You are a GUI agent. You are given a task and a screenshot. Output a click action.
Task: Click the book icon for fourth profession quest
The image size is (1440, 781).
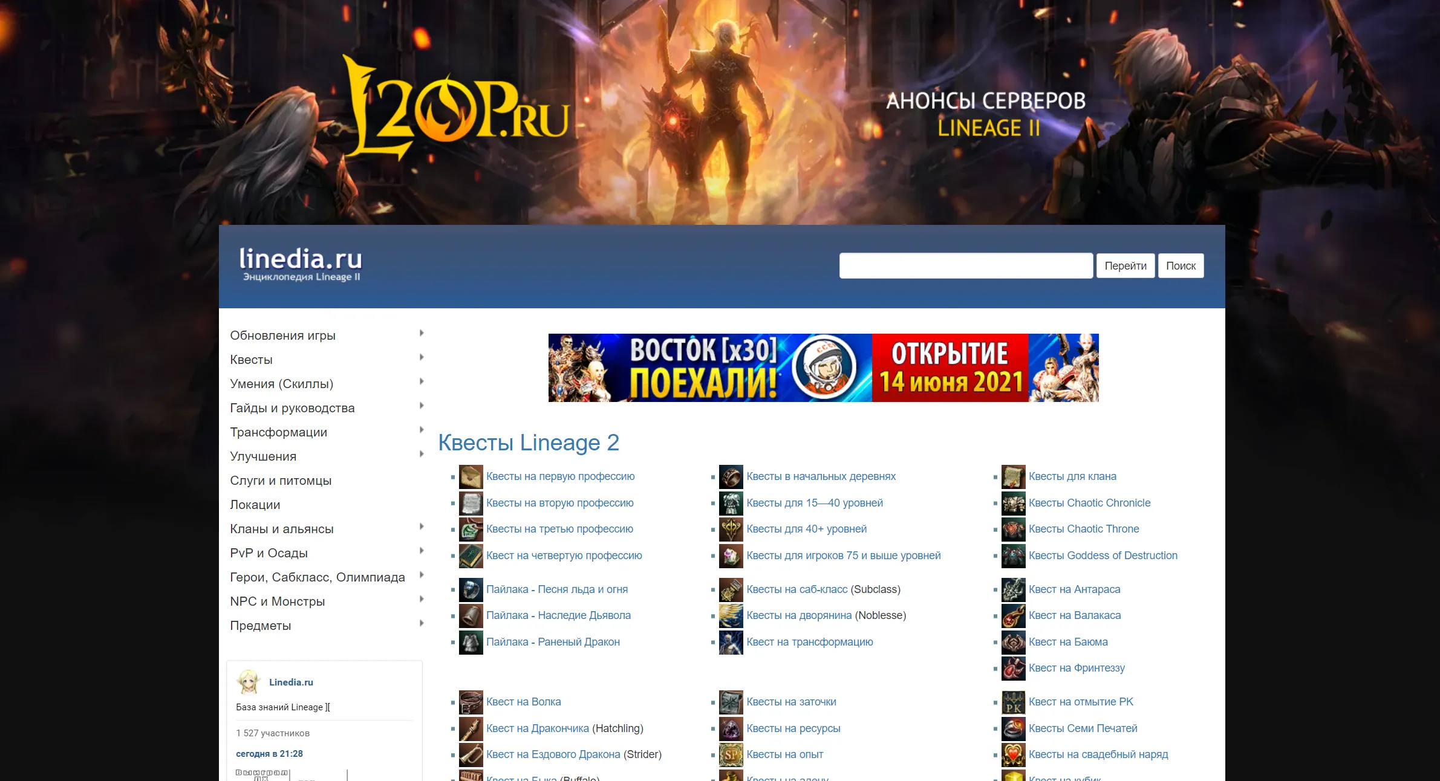click(471, 556)
